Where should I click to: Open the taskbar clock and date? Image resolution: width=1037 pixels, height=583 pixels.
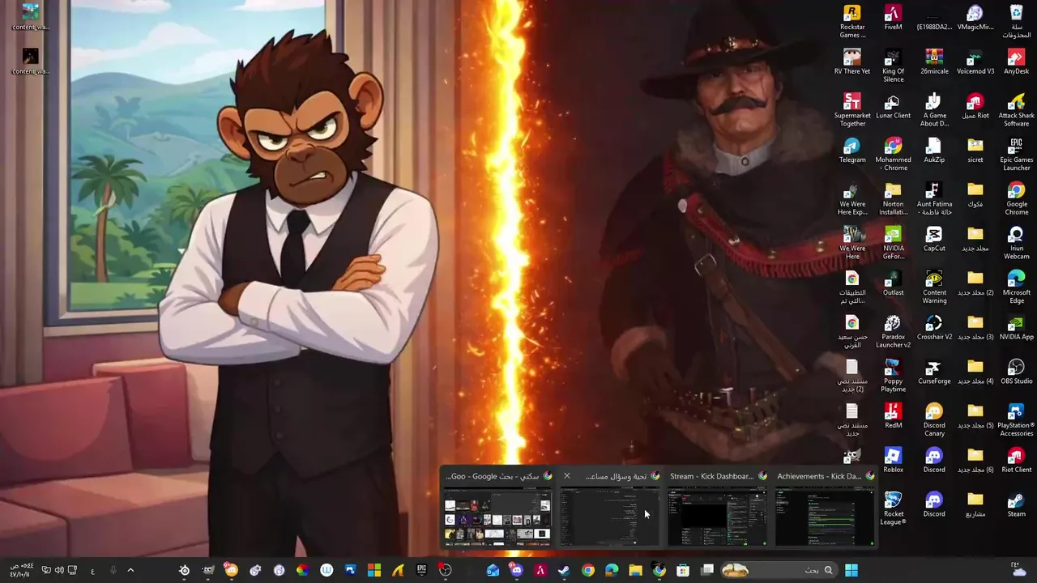pos(21,570)
